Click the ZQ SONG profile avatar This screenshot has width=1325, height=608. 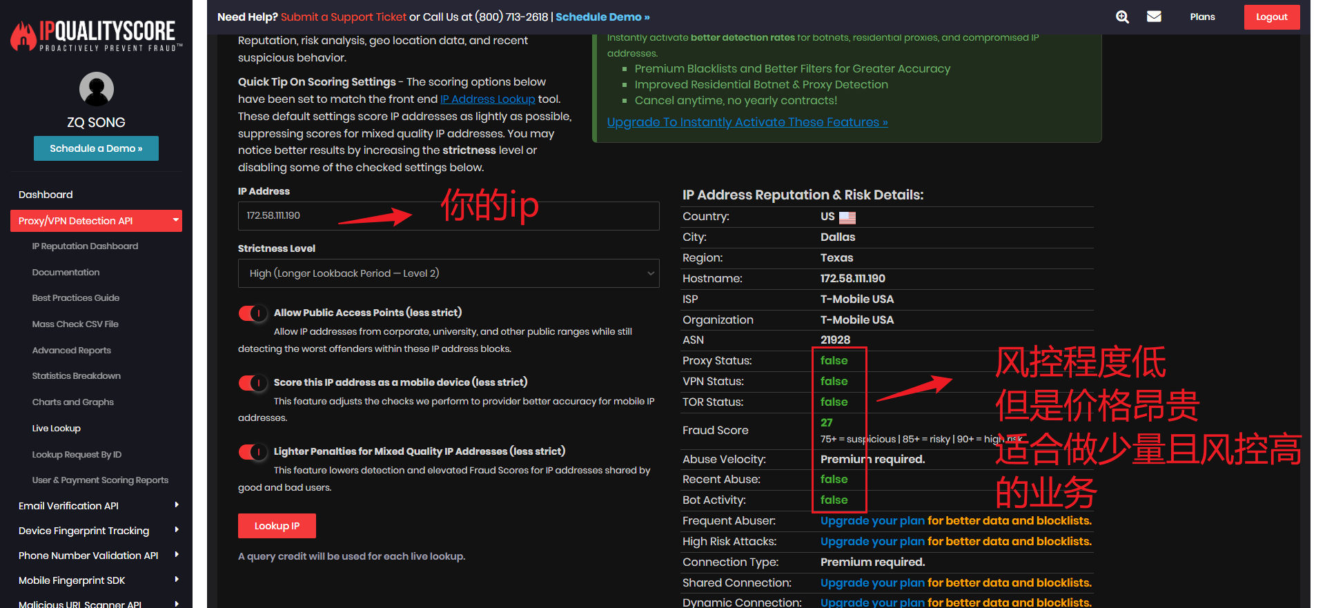point(97,89)
